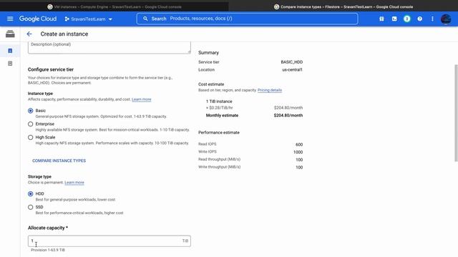The image size is (458, 257).
Task: Click the 1 TiB instance cost line
Action: (x=219, y=101)
